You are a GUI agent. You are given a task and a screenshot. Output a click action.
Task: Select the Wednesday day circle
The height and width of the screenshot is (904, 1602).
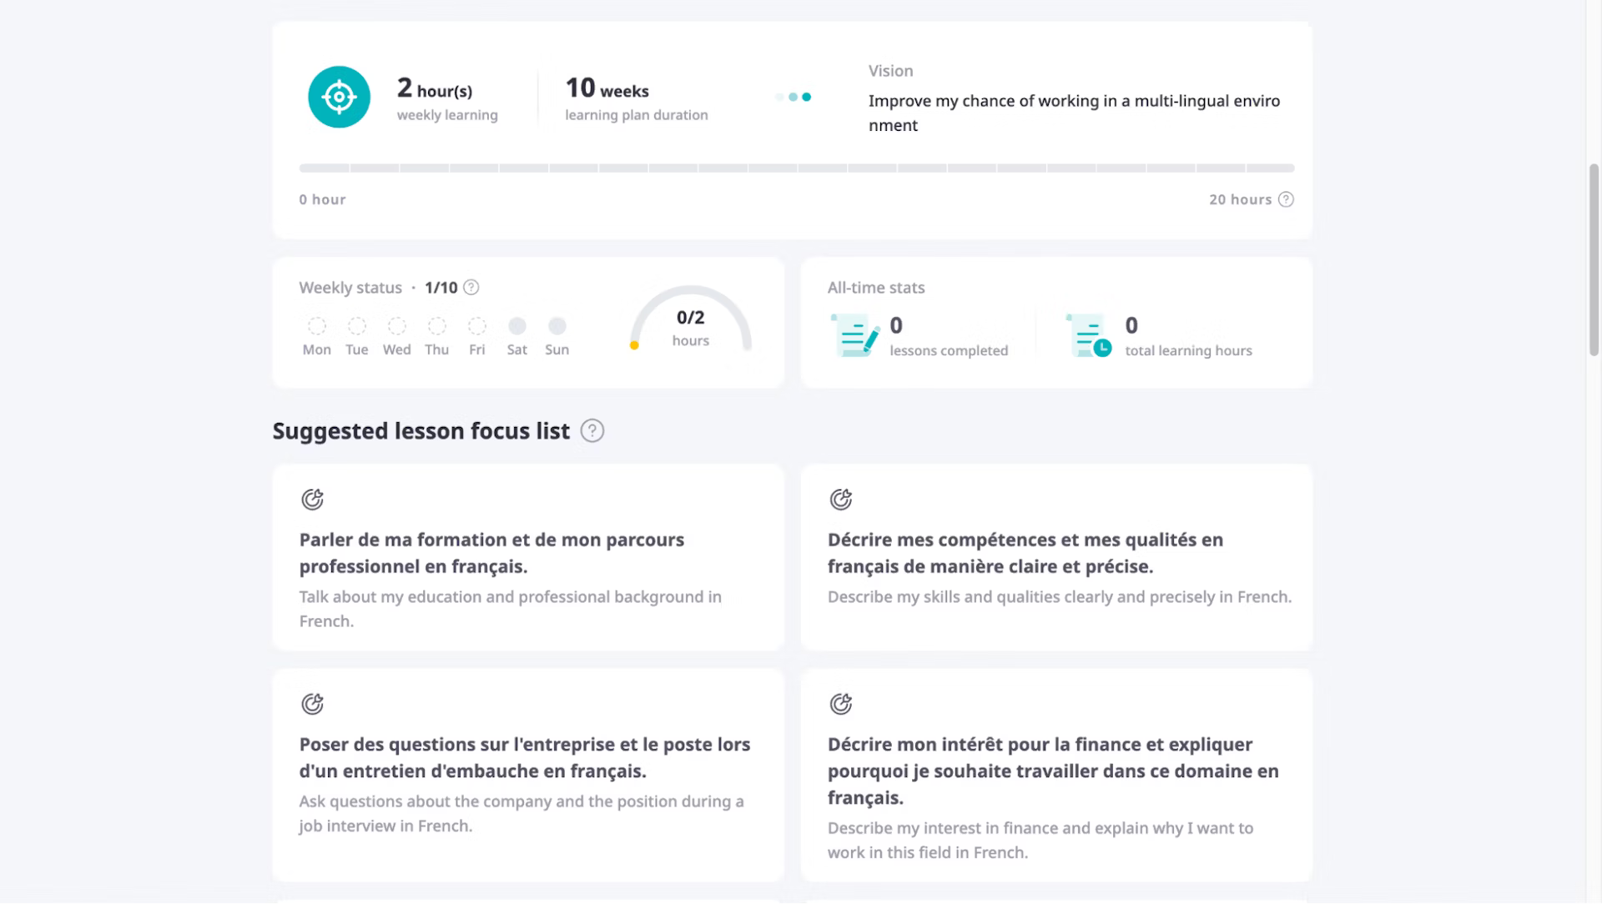click(x=397, y=326)
